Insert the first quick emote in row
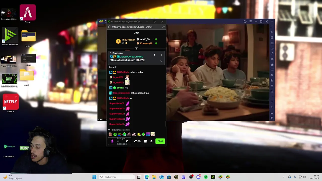 [x=110, y=134]
